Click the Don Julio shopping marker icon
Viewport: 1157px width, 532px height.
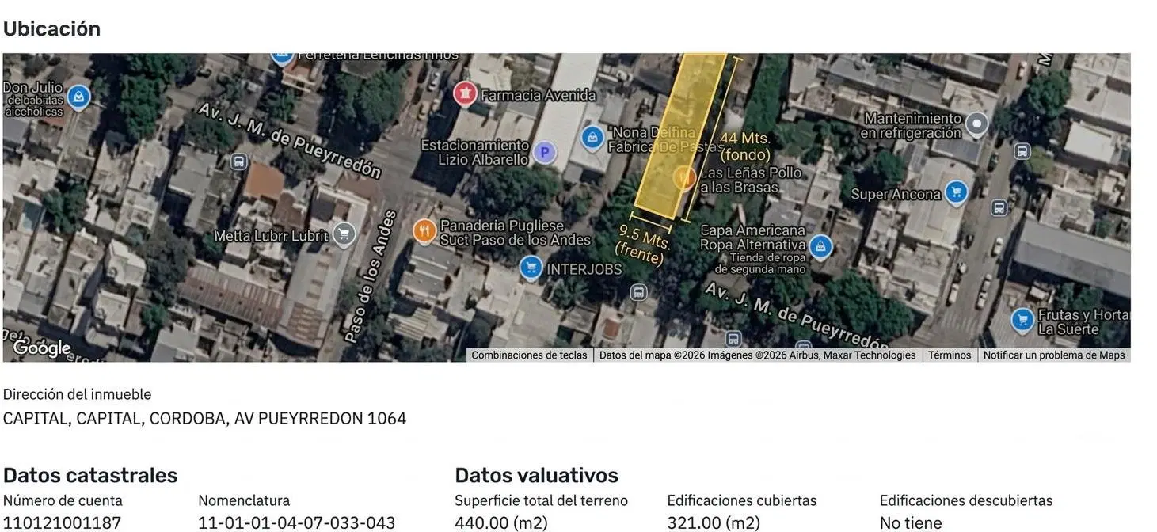pos(78,97)
